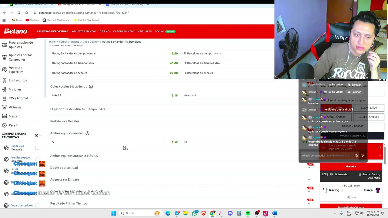Open Spotify from the taskbar

tap(248, 213)
